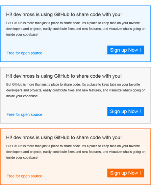Click the heading text in blue-bordered panel
This screenshot has width=151, height=190.
click(x=64, y=14)
